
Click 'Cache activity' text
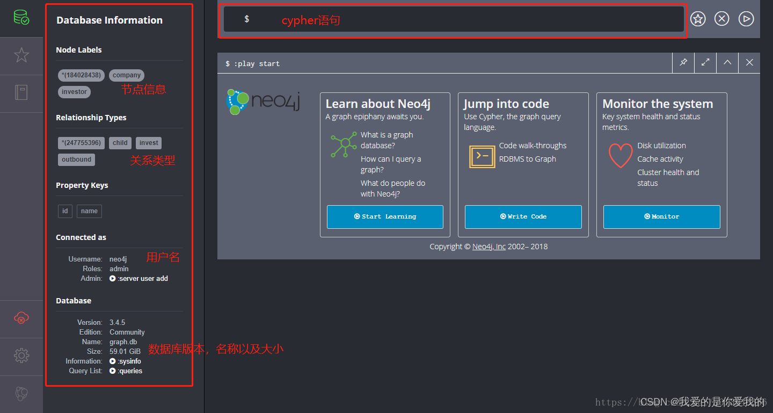click(x=660, y=159)
